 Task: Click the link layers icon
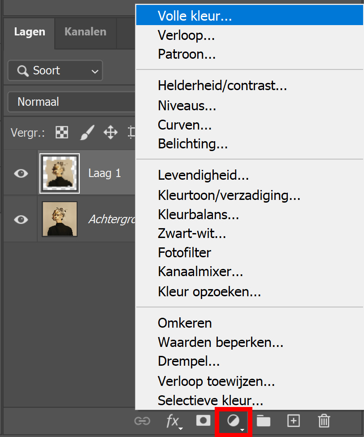[x=142, y=421]
